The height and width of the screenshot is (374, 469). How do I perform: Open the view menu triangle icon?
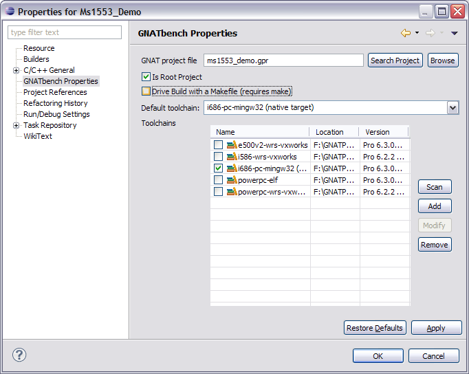[454, 33]
